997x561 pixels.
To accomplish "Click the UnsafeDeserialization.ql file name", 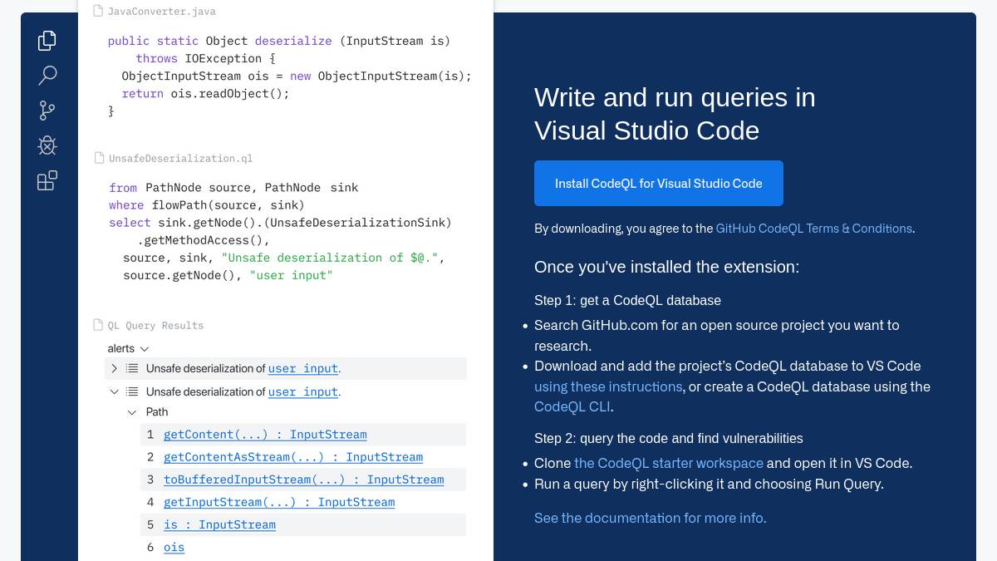I will coord(180,158).
